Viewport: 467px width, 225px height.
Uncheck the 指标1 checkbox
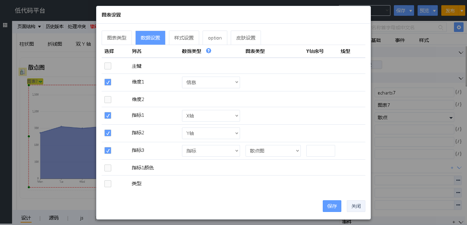click(x=108, y=115)
